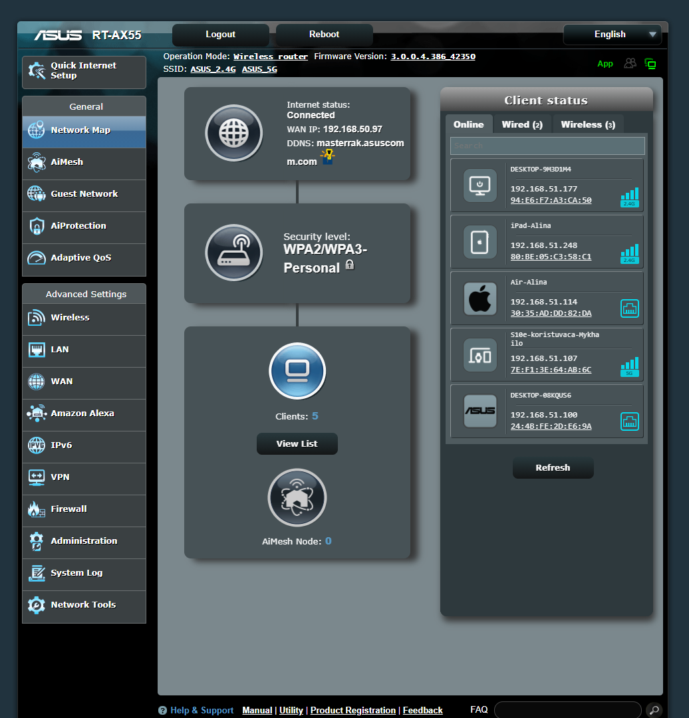
Task: Click MAC address 30:35:AD:DD:82:DA
Action: [x=551, y=313]
